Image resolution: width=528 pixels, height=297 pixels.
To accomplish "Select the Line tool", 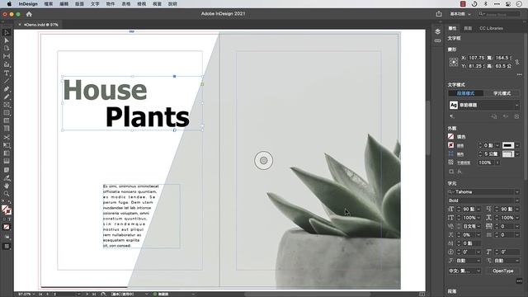I will (7, 81).
